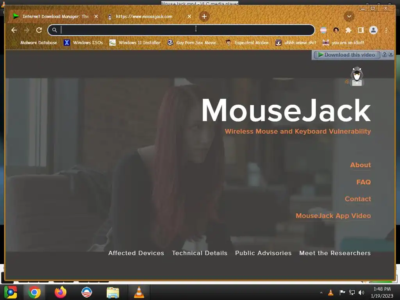Open the Windows ISOs bookmark

tap(83, 43)
